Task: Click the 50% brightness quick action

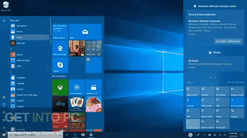Action: pos(222,102)
